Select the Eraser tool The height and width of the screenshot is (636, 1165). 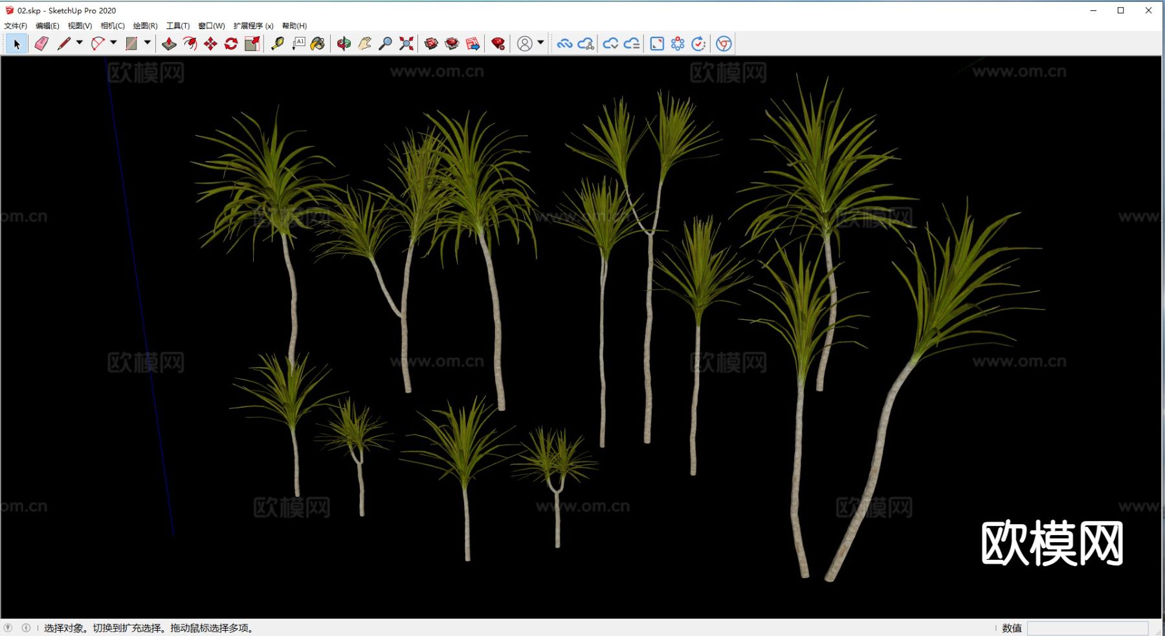(41, 43)
